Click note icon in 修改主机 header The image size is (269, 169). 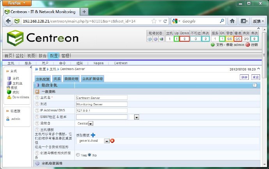(x=255, y=85)
